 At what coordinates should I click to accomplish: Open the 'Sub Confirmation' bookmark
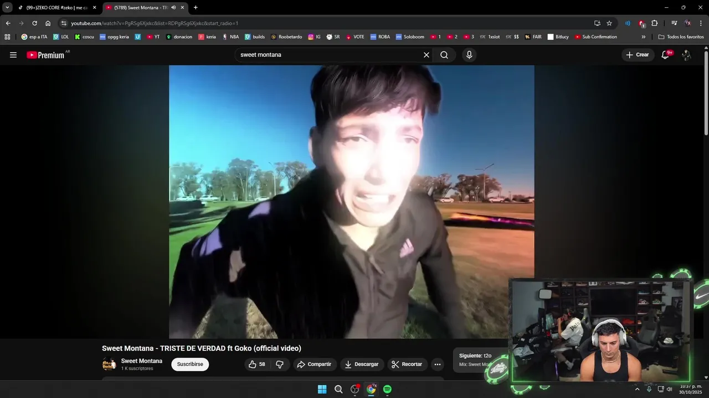pos(596,37)
